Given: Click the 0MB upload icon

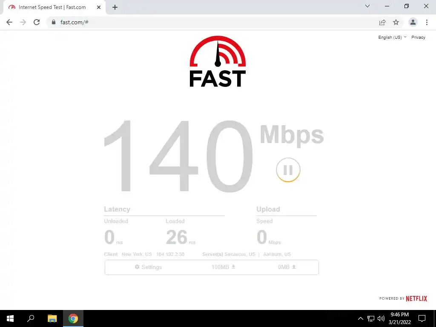Looking at the screenshot, I should coord(294,267).
